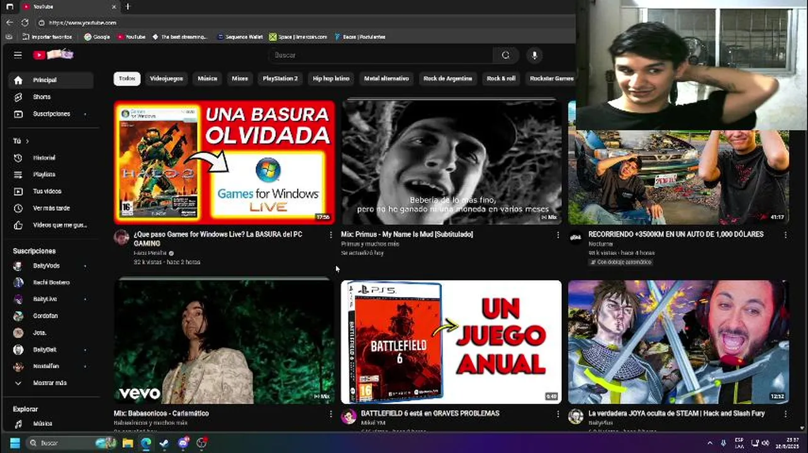Expand Mostrar más subscriptions
The height and width of the screenshot is (453, 808).
[x=50, y=383]
